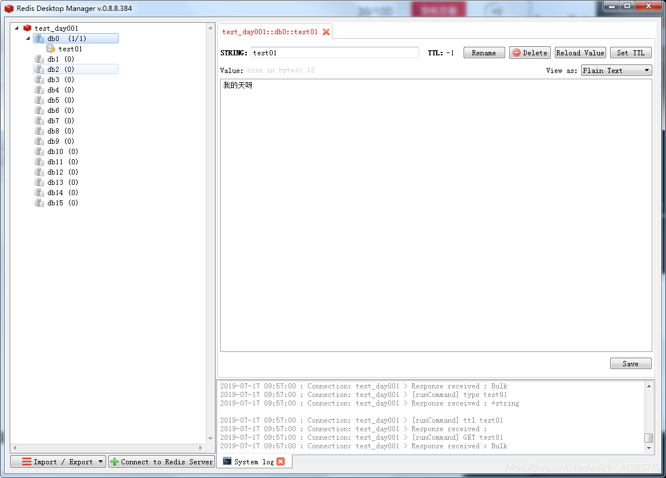This screenshot has width=666, height=478.
Task: Close the test_day001::db0::test01 tab
Action: (x=326, y=32)
